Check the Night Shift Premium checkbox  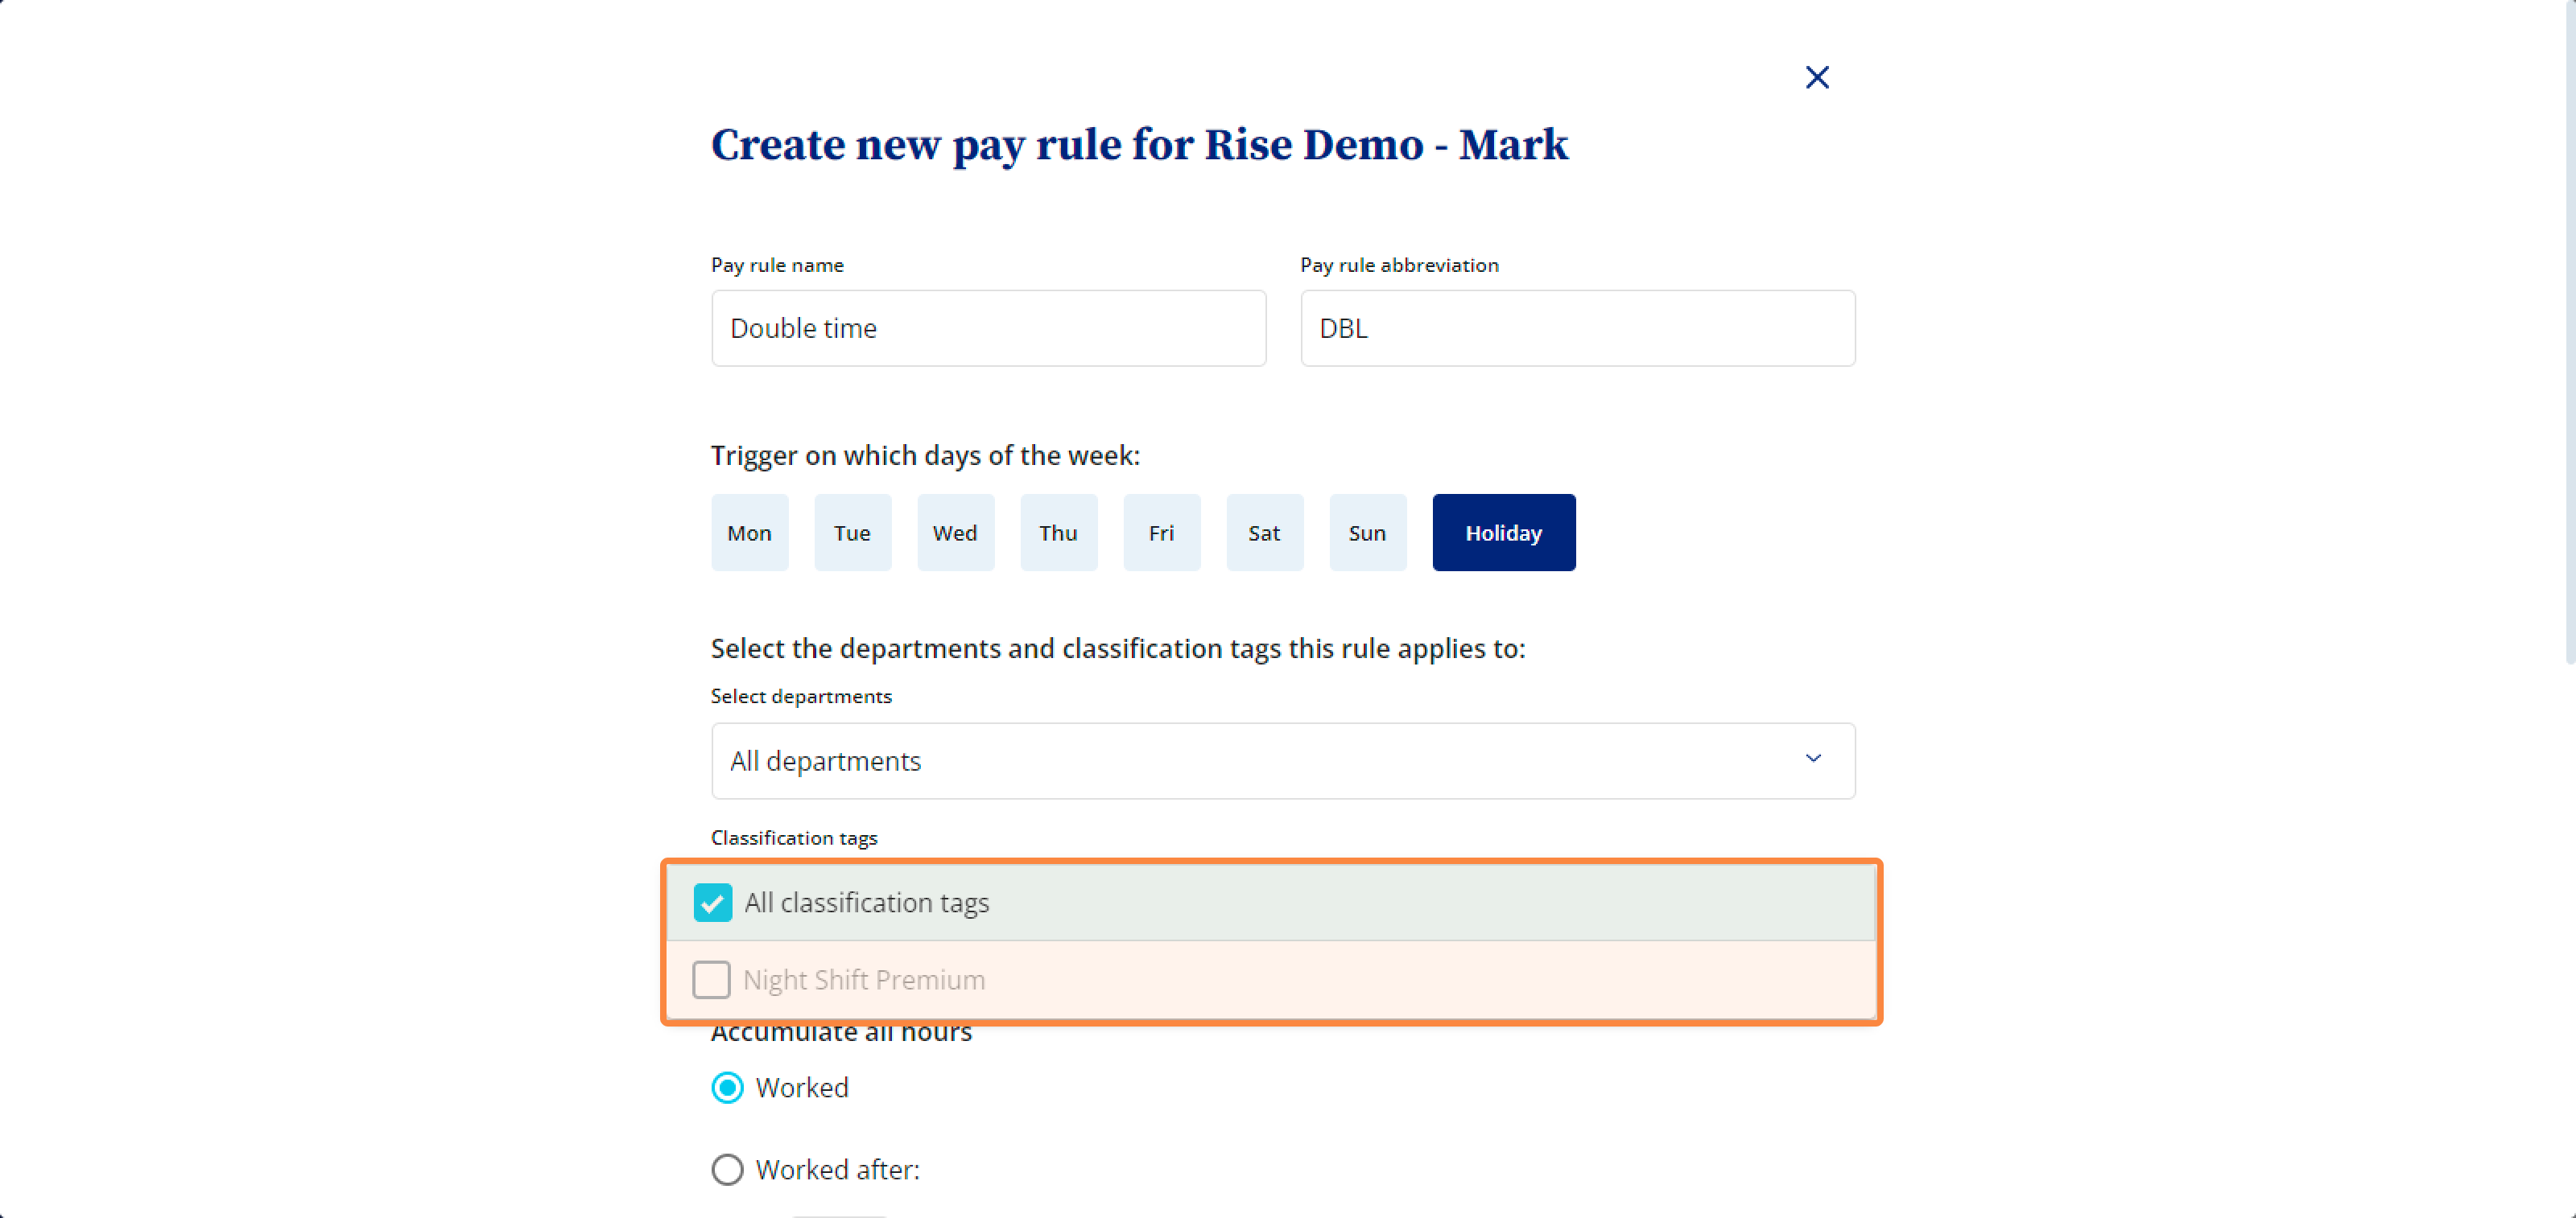711,979
